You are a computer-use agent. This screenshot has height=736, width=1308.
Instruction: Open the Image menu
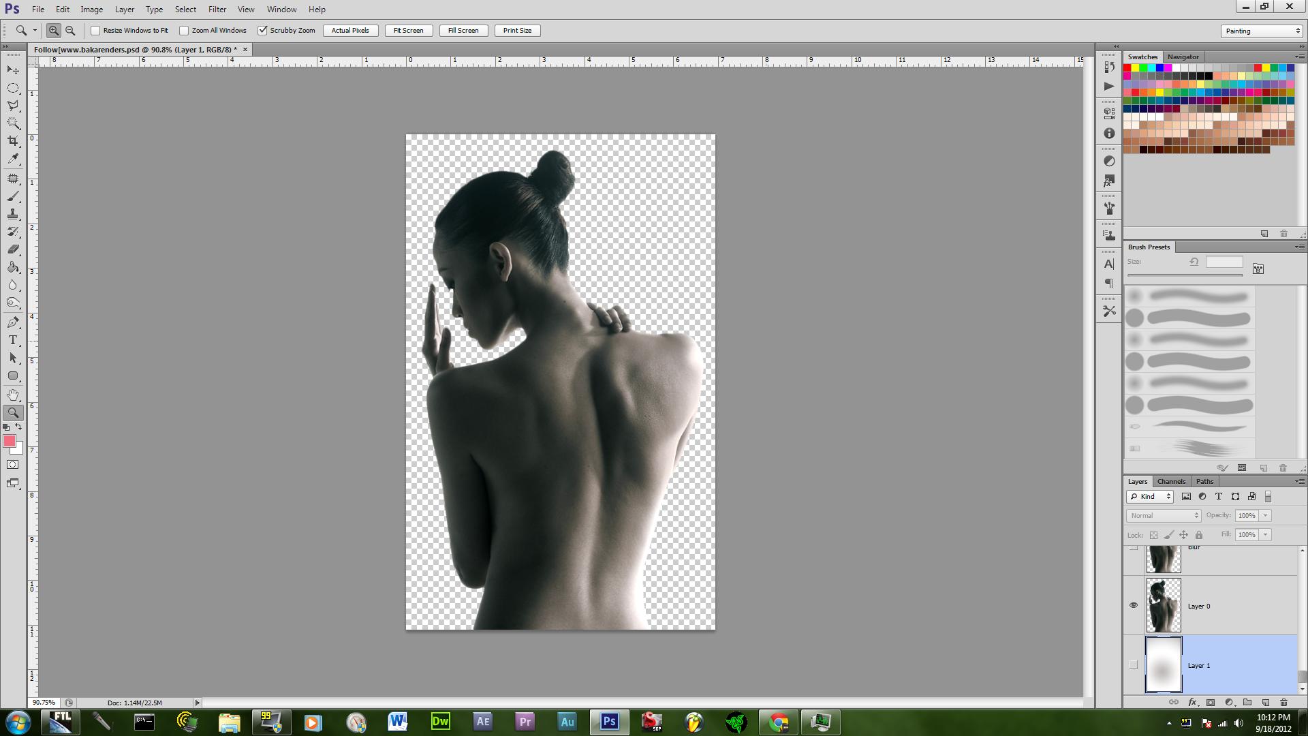pos(91,10)
